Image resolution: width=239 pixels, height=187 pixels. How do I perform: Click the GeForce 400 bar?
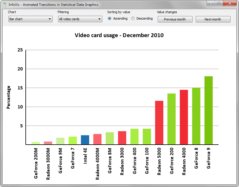point(134,136)
